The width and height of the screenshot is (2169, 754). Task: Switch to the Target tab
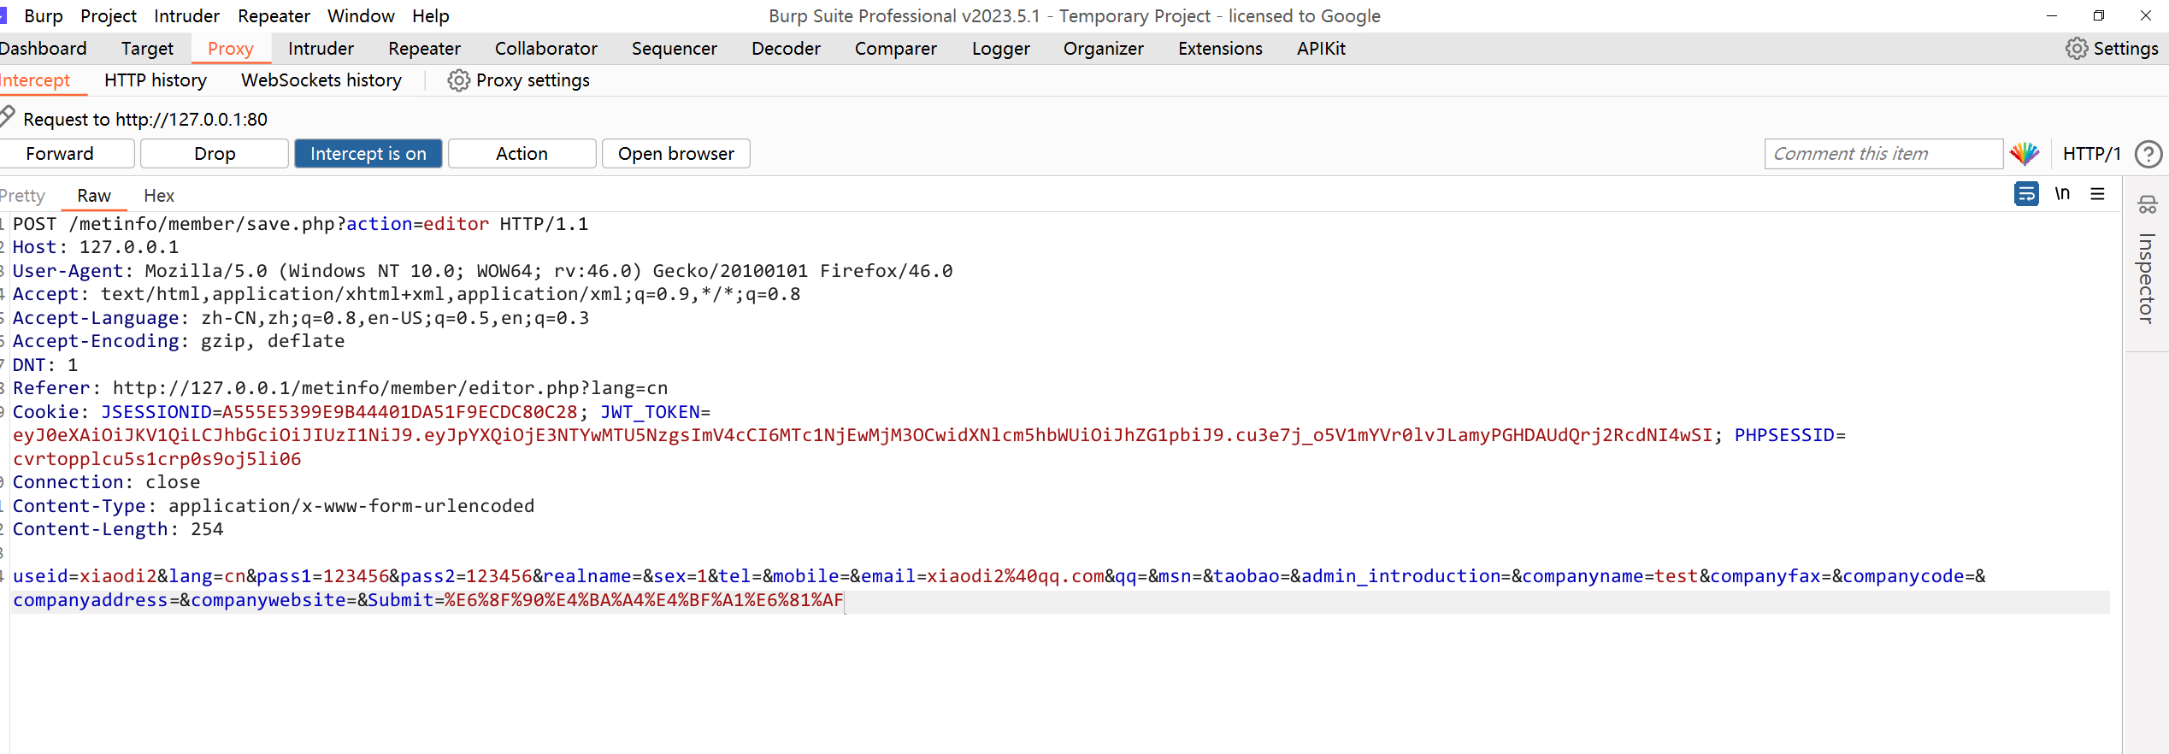pos(147,49)
